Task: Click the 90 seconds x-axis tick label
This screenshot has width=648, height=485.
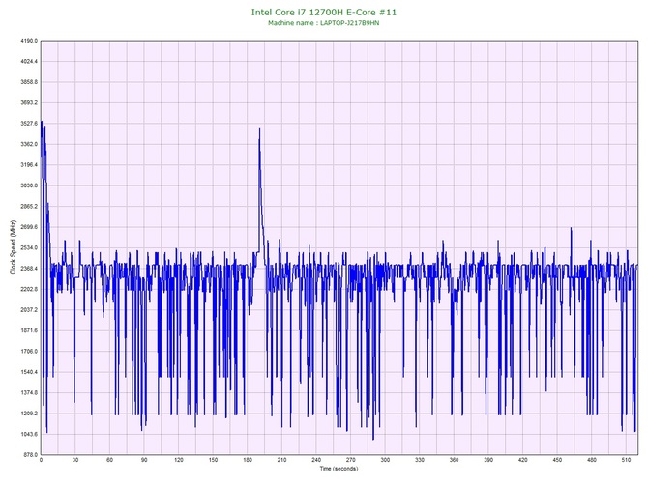Action: 144,460
